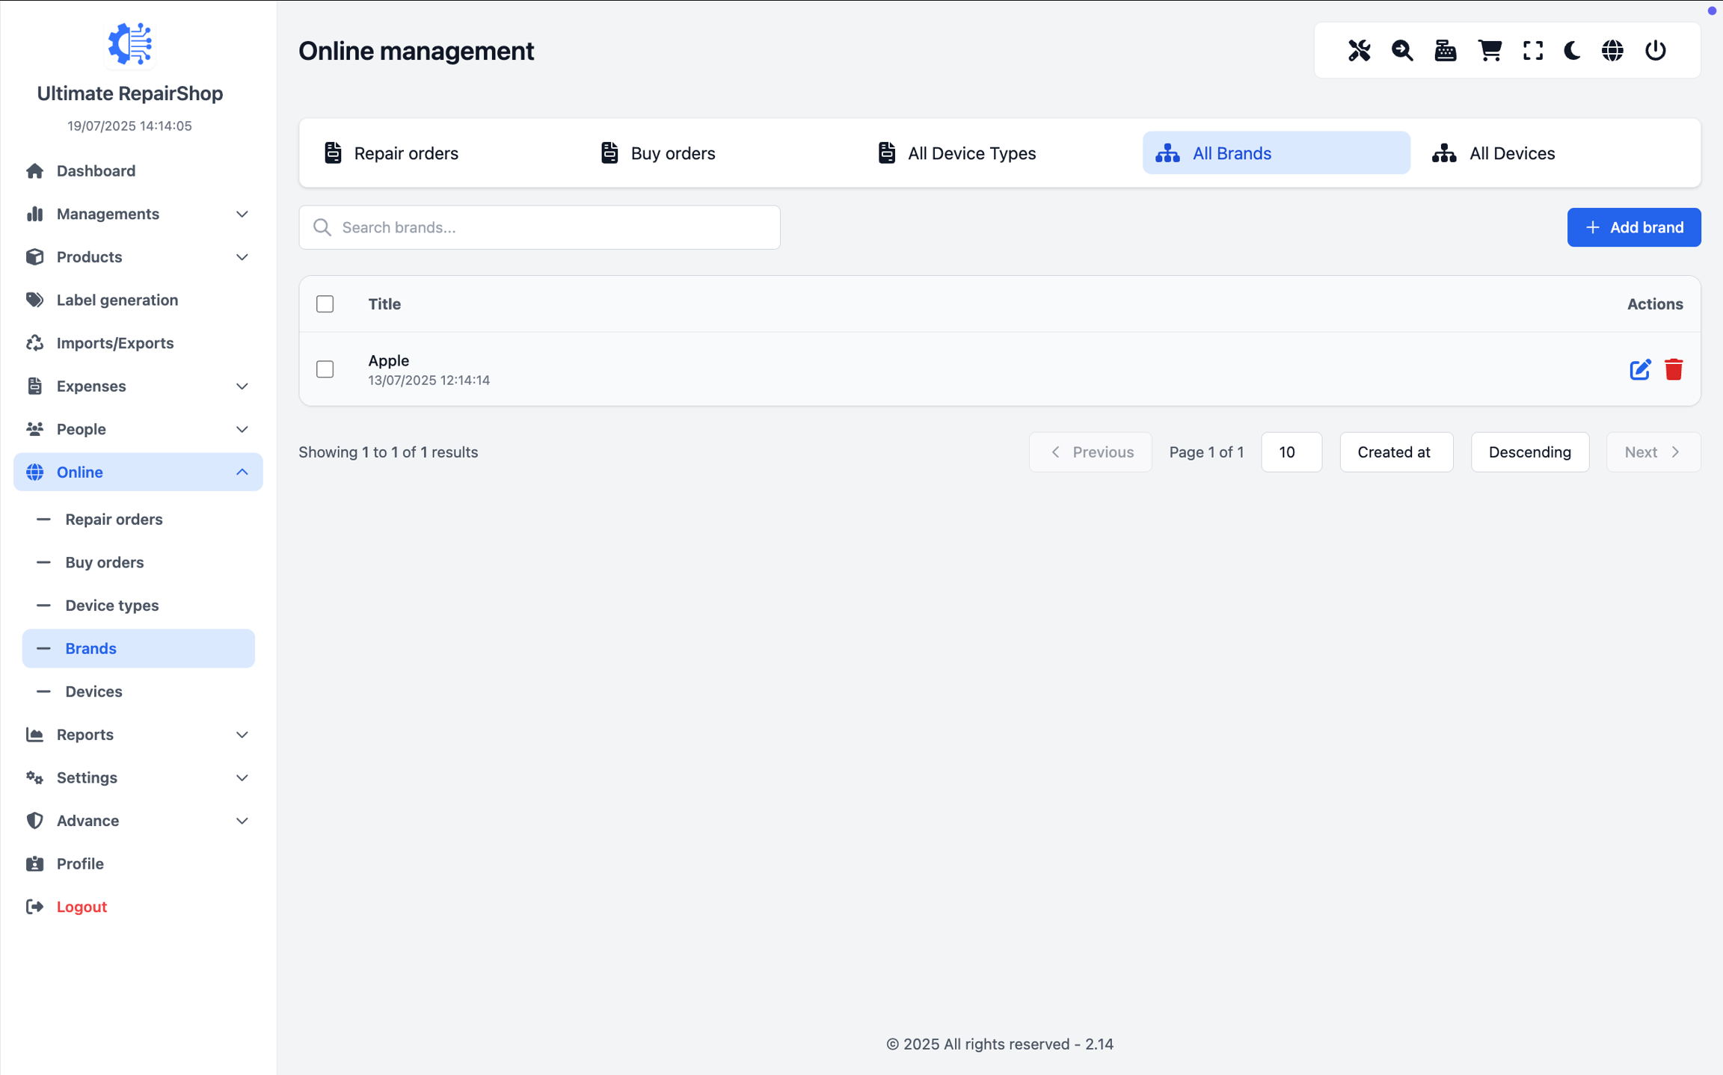Switch to dark mode moon icon
1723x1075 pixels.
(x=1572, y=50)
